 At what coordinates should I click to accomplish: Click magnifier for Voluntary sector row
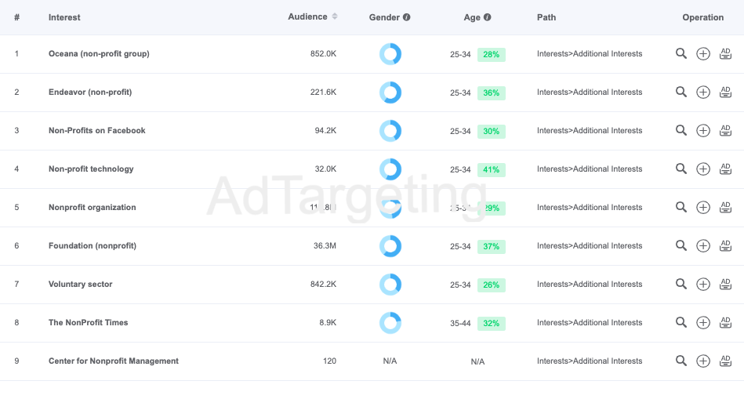tap(681, 285)
